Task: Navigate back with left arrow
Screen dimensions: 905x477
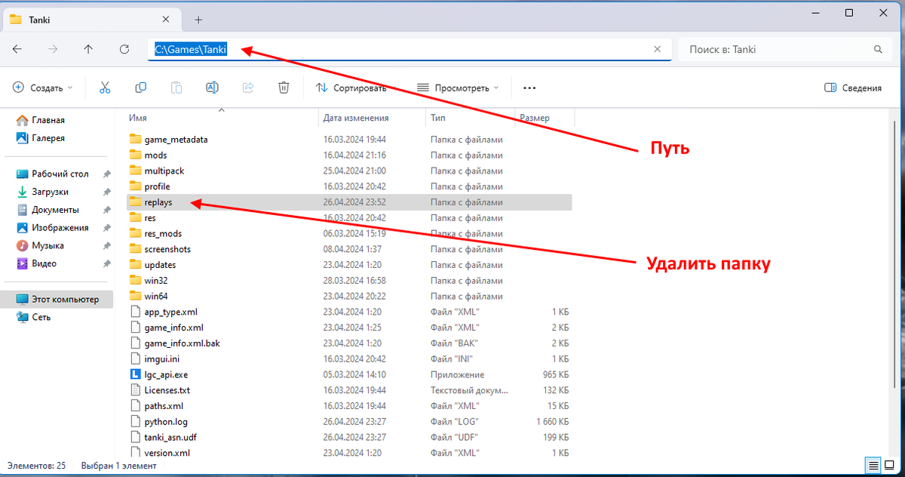Action: pyautogui.click(x=17, y=49)
